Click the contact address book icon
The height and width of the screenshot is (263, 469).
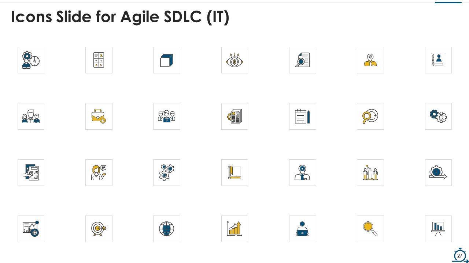pyautogui.click(x=438, y=60)
